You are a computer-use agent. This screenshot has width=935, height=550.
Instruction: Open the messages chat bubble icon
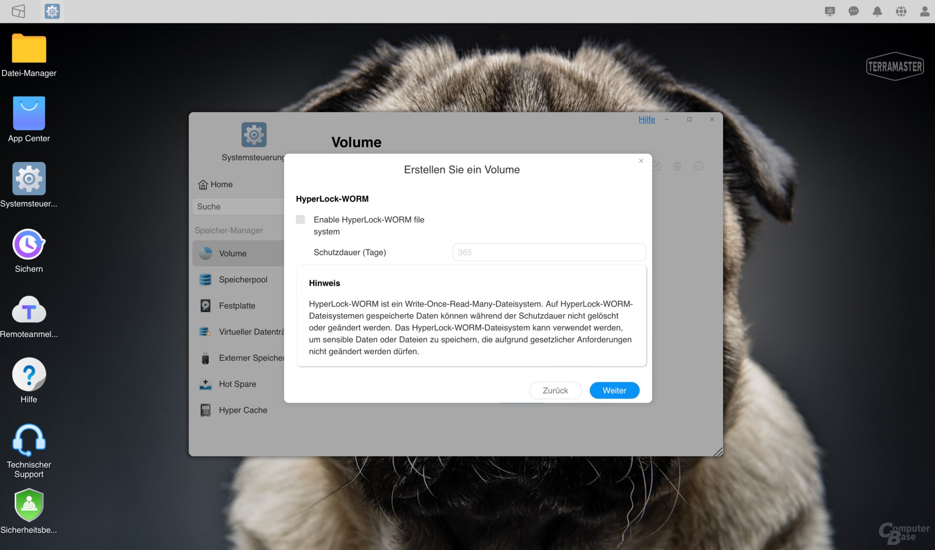[853, 11]
